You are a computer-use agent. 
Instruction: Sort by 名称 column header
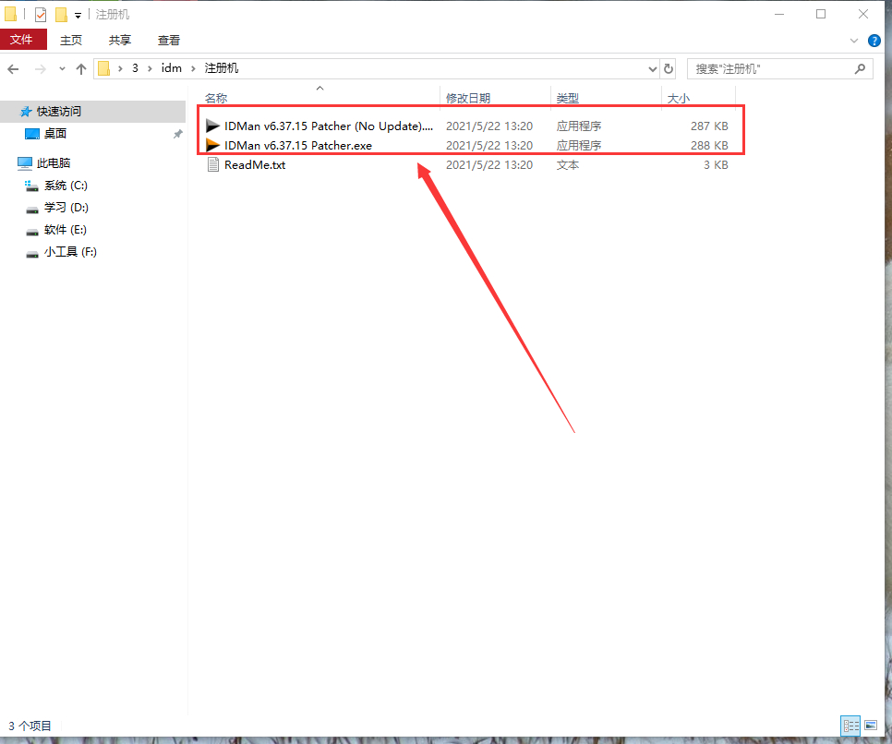point(216,98)
